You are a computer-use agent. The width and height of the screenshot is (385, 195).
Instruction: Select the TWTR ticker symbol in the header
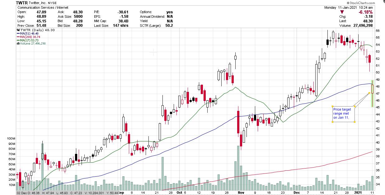point(22,3)
